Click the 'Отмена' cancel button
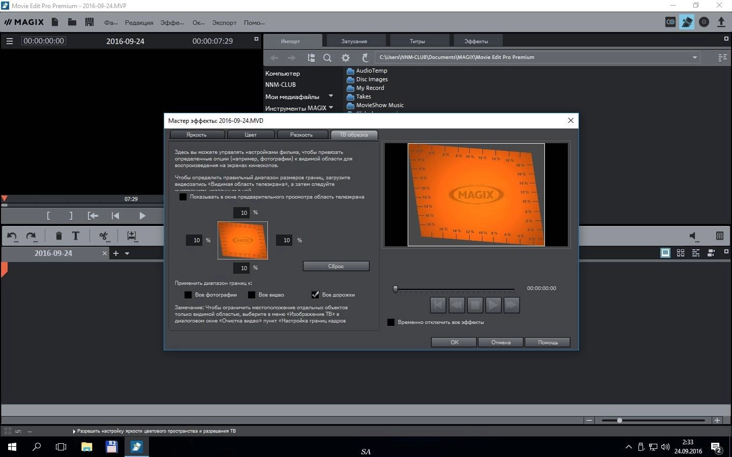Viewport: 732px width, 457px height. 501,342
